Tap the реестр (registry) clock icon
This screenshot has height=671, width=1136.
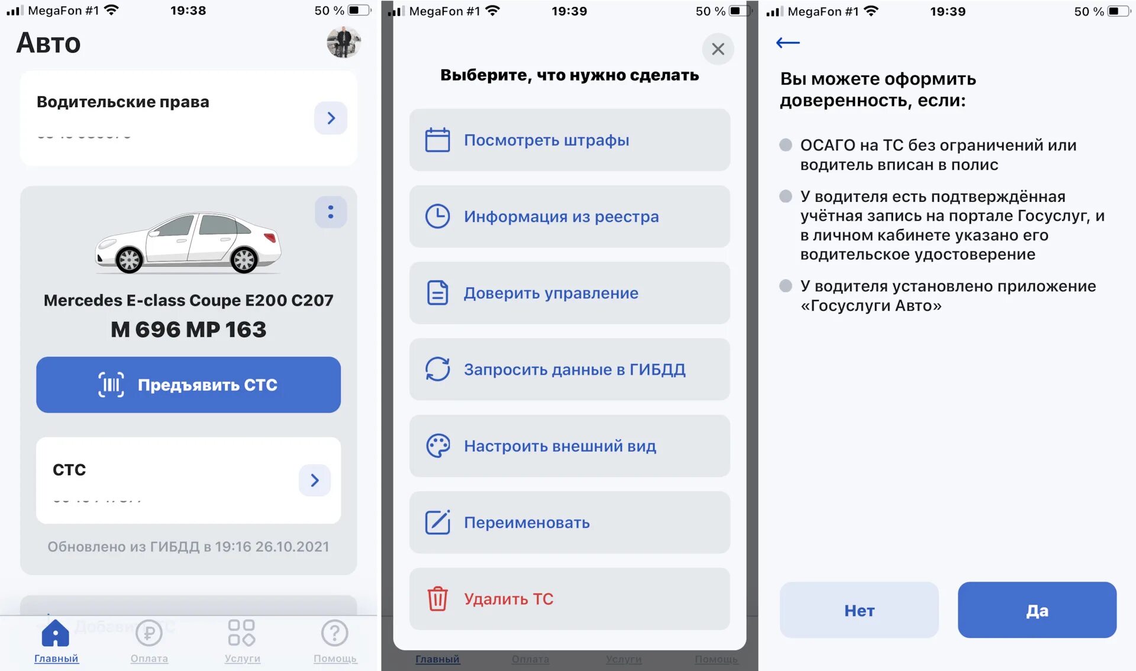tap(436, 215)
